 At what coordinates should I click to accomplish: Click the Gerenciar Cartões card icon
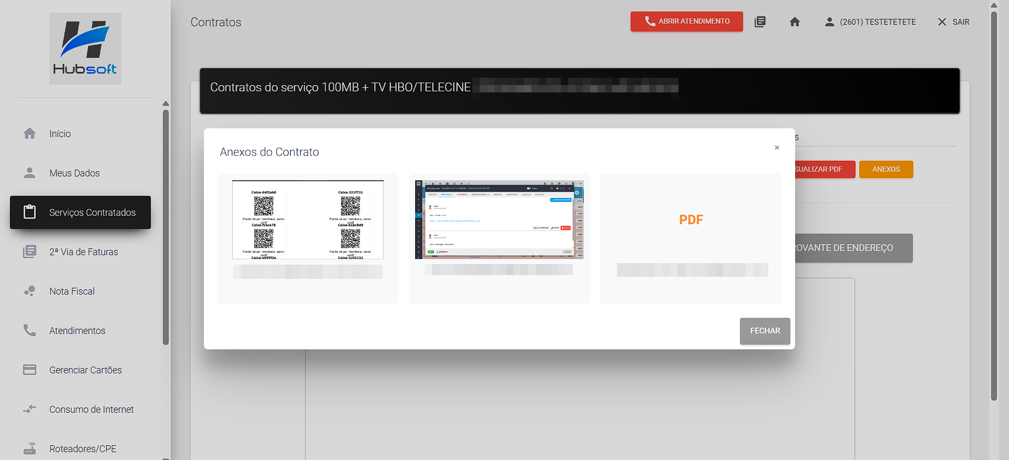[30, 370]
